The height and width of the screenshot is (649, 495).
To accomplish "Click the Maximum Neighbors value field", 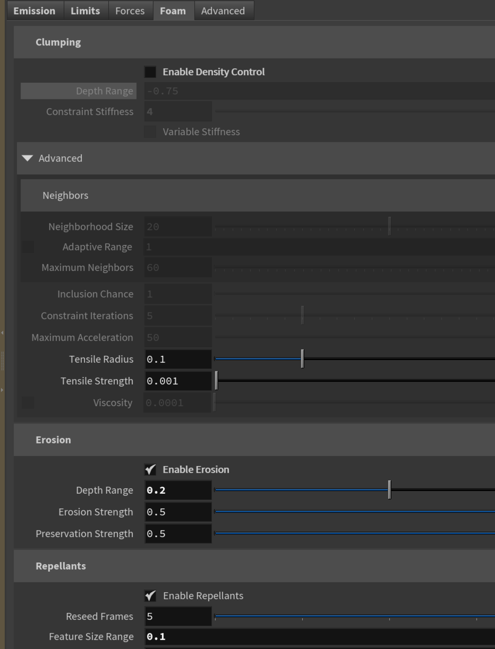I will [178, 268].
